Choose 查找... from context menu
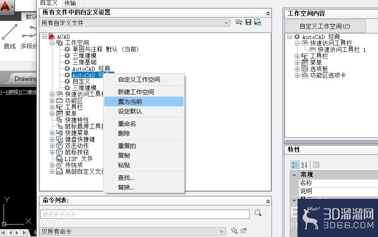Image resolution: width=378 pixels, height=237 pixels. [x=144, y=177]
